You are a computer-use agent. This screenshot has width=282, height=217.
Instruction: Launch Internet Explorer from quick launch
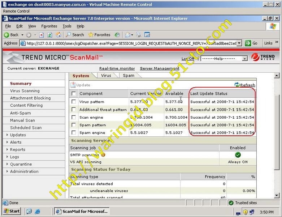(37, 211)
